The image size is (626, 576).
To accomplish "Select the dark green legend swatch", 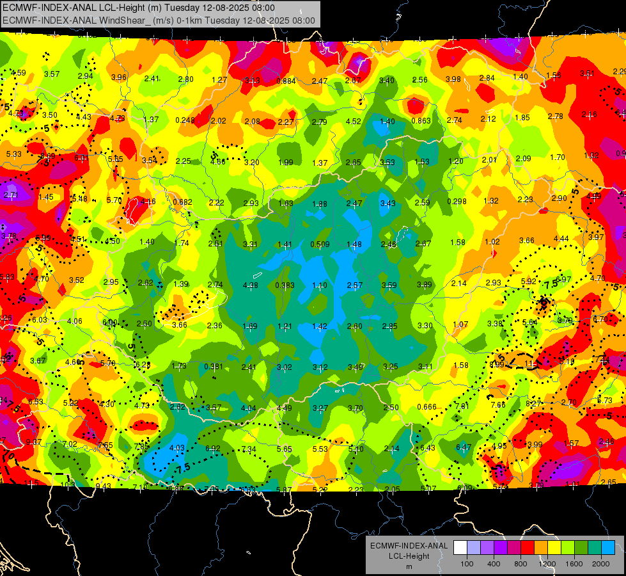I will click(x=581, y=548).
